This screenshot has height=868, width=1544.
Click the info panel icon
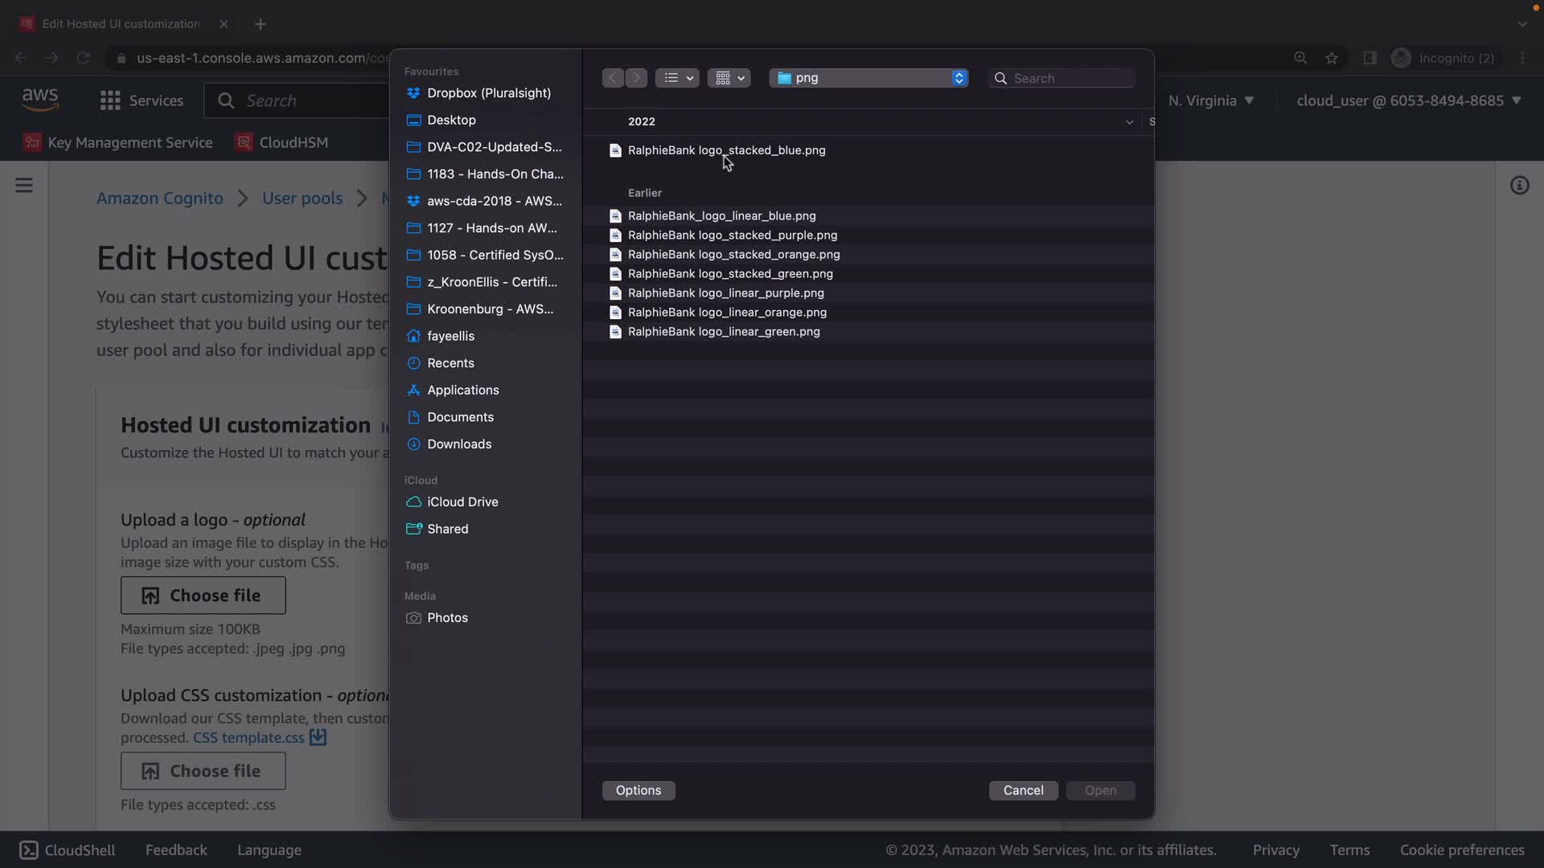point(1519,186)
